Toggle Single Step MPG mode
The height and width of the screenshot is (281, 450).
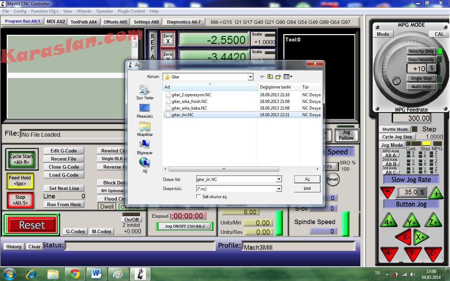(x=421, y=78)
